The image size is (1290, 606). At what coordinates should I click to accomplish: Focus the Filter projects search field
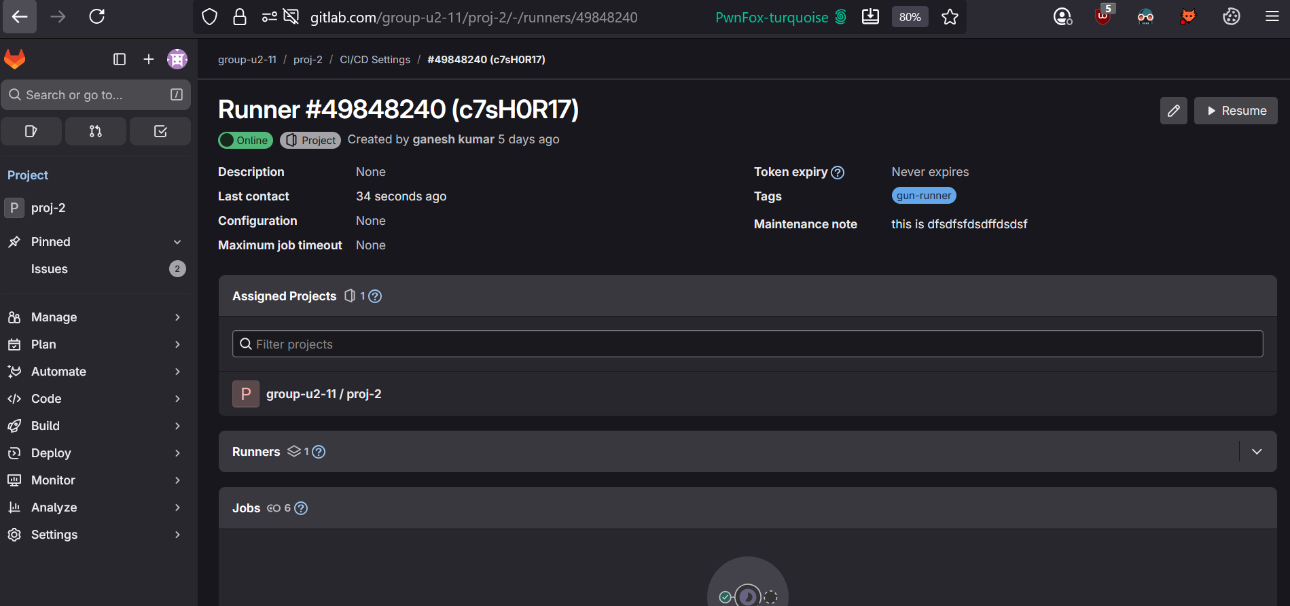click(x=747, y=344)
